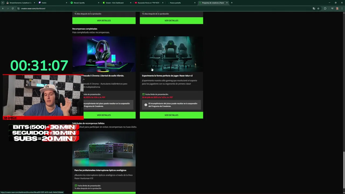Switch to the Twitch tab
The image size is (345, 194).
[53, 3]
